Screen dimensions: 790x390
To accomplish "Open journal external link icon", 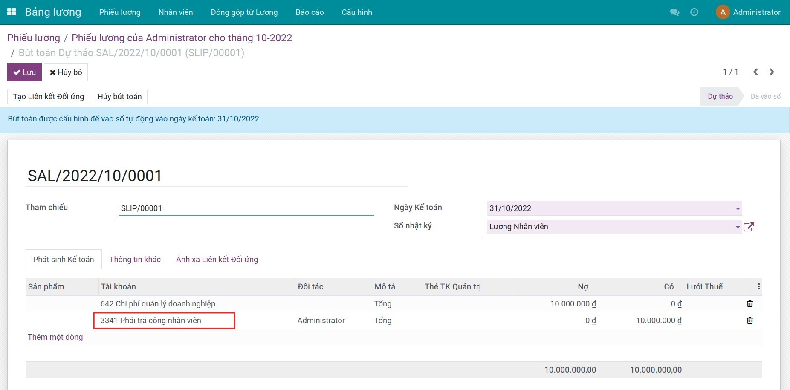I will [749, 227].
